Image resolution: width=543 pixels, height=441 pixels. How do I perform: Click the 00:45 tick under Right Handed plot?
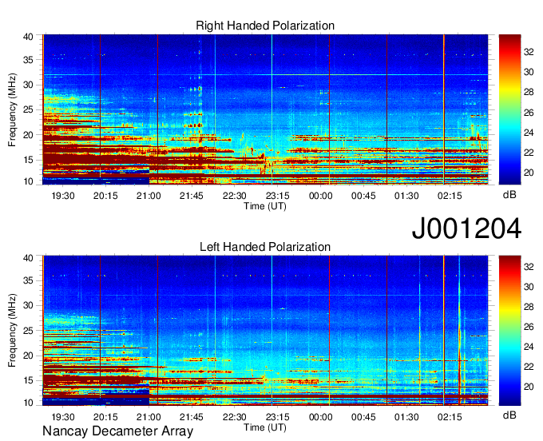coord(363,196)
